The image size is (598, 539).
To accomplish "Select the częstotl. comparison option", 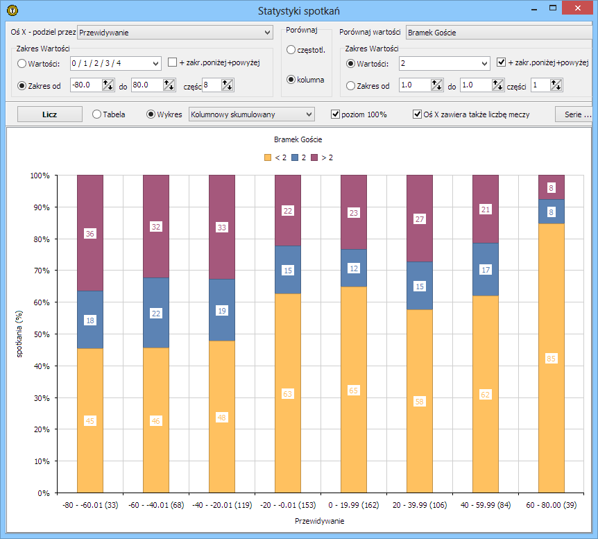I will (x=291, y=49).
